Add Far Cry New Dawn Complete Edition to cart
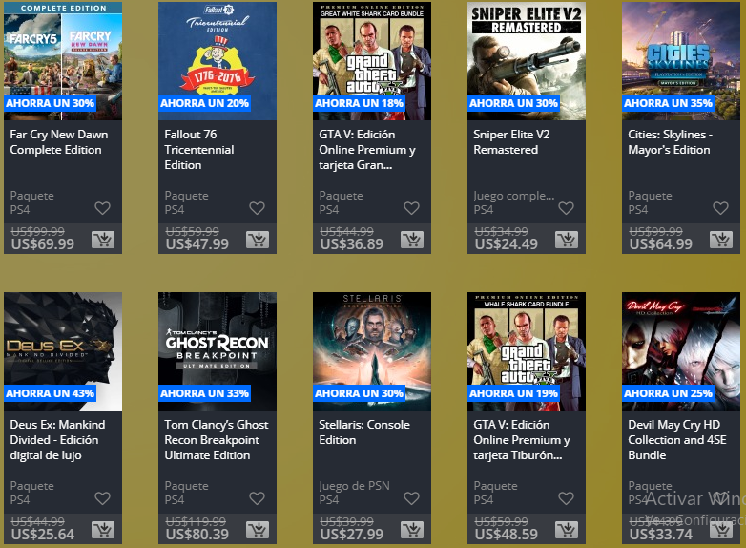 103,239
